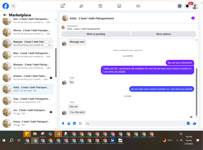Open the $750 - 2 beds 1 bath listing link
The height and width of the screenshot is (150, 203).
click(84, 29)
